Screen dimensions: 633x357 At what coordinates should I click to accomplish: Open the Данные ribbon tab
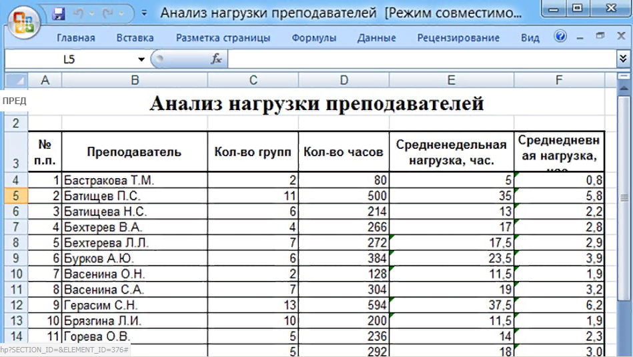376,38
